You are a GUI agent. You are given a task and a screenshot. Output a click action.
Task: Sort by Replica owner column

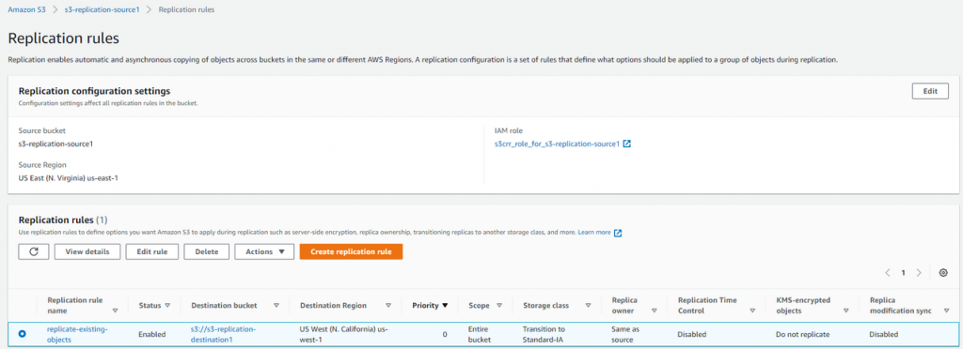tap(655, 311)
